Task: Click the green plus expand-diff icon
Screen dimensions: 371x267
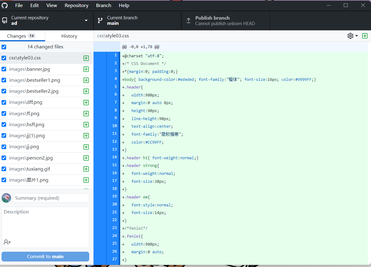Action: tap(365, 36)
